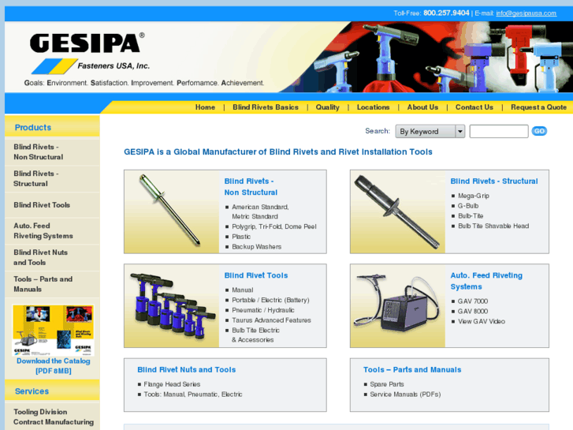Image resolution: width=573 pixels, height=430 pixels.
Task: Click the GAV 8000 list item
Action: pos(473,311)
